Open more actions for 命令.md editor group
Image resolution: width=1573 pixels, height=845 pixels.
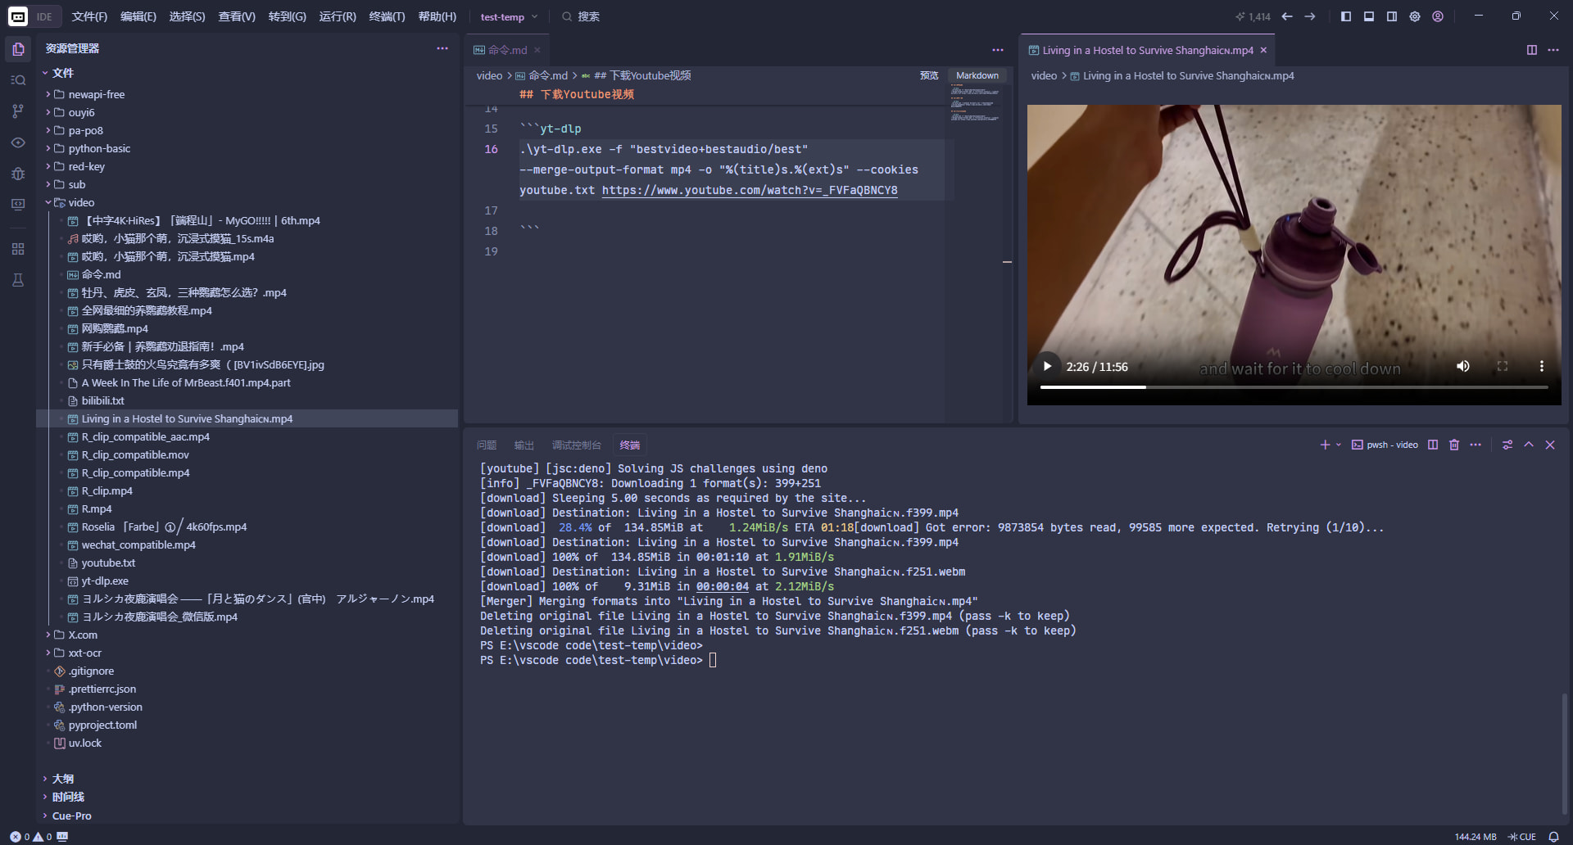click(998, 50)
